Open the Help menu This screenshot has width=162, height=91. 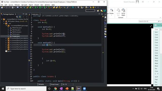pos(53,5)
